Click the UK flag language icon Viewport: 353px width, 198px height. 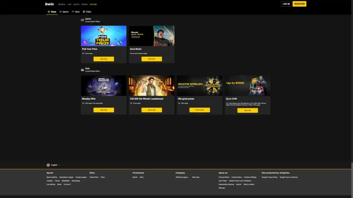pos(48,165)
